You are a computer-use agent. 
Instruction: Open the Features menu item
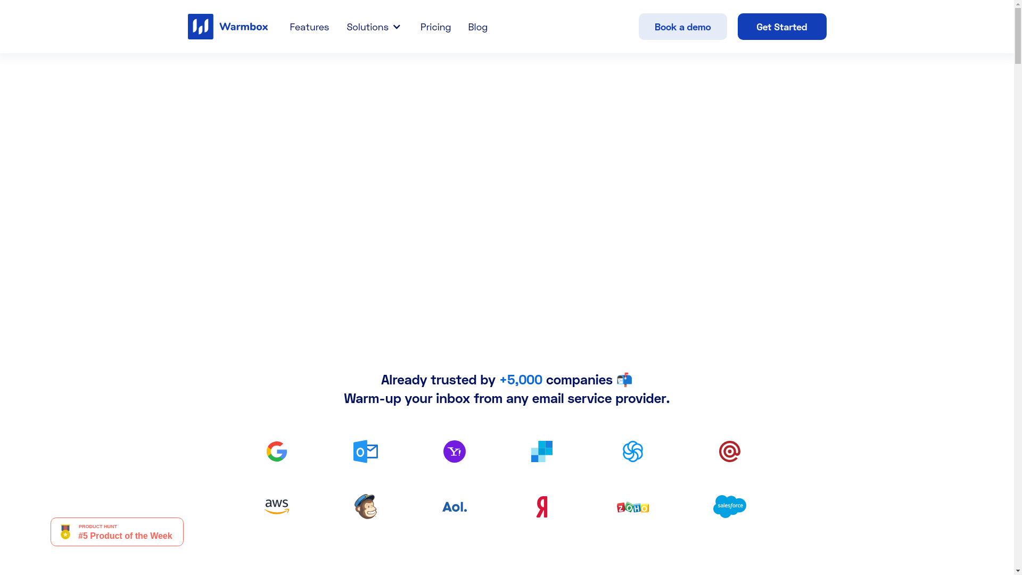[309, 27]
